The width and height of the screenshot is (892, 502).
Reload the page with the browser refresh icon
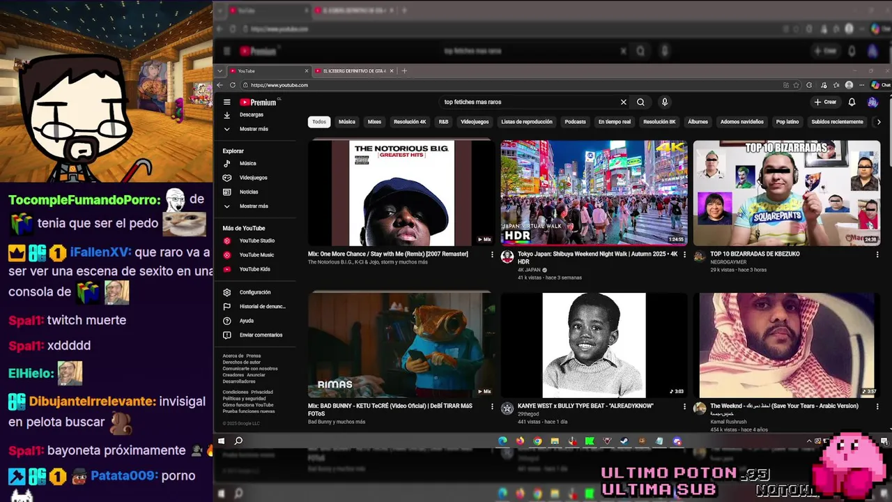[x=233, y=85]
